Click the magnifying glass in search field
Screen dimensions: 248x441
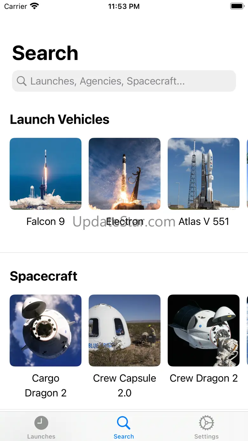pyautogui.click(x=22, y=81)
